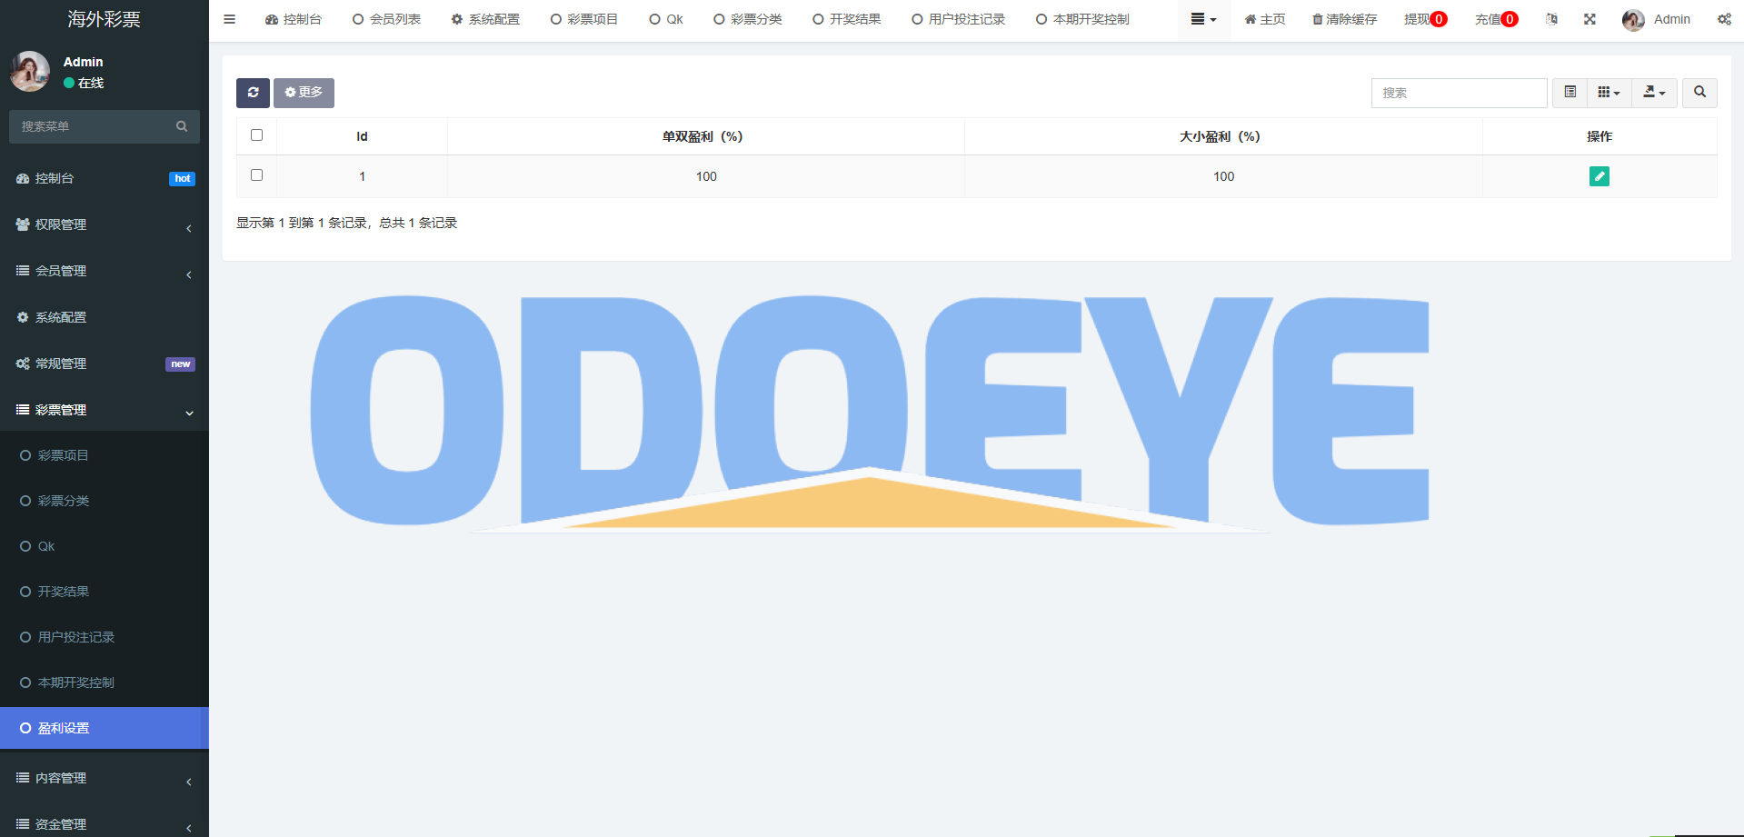Screen dimensions: 1744x837
Task: Check the checkbox for row Id 1
Action: [x=256, y=174]
